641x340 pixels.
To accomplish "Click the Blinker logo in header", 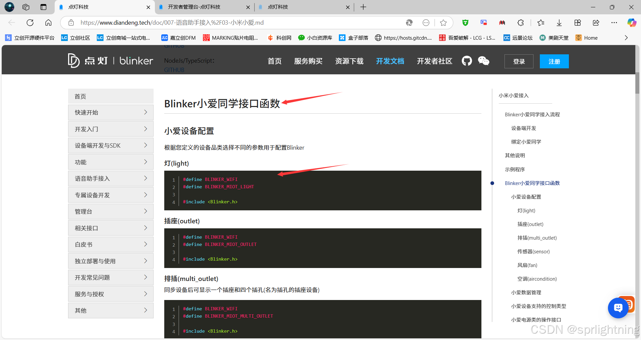I will coord(111,61).
